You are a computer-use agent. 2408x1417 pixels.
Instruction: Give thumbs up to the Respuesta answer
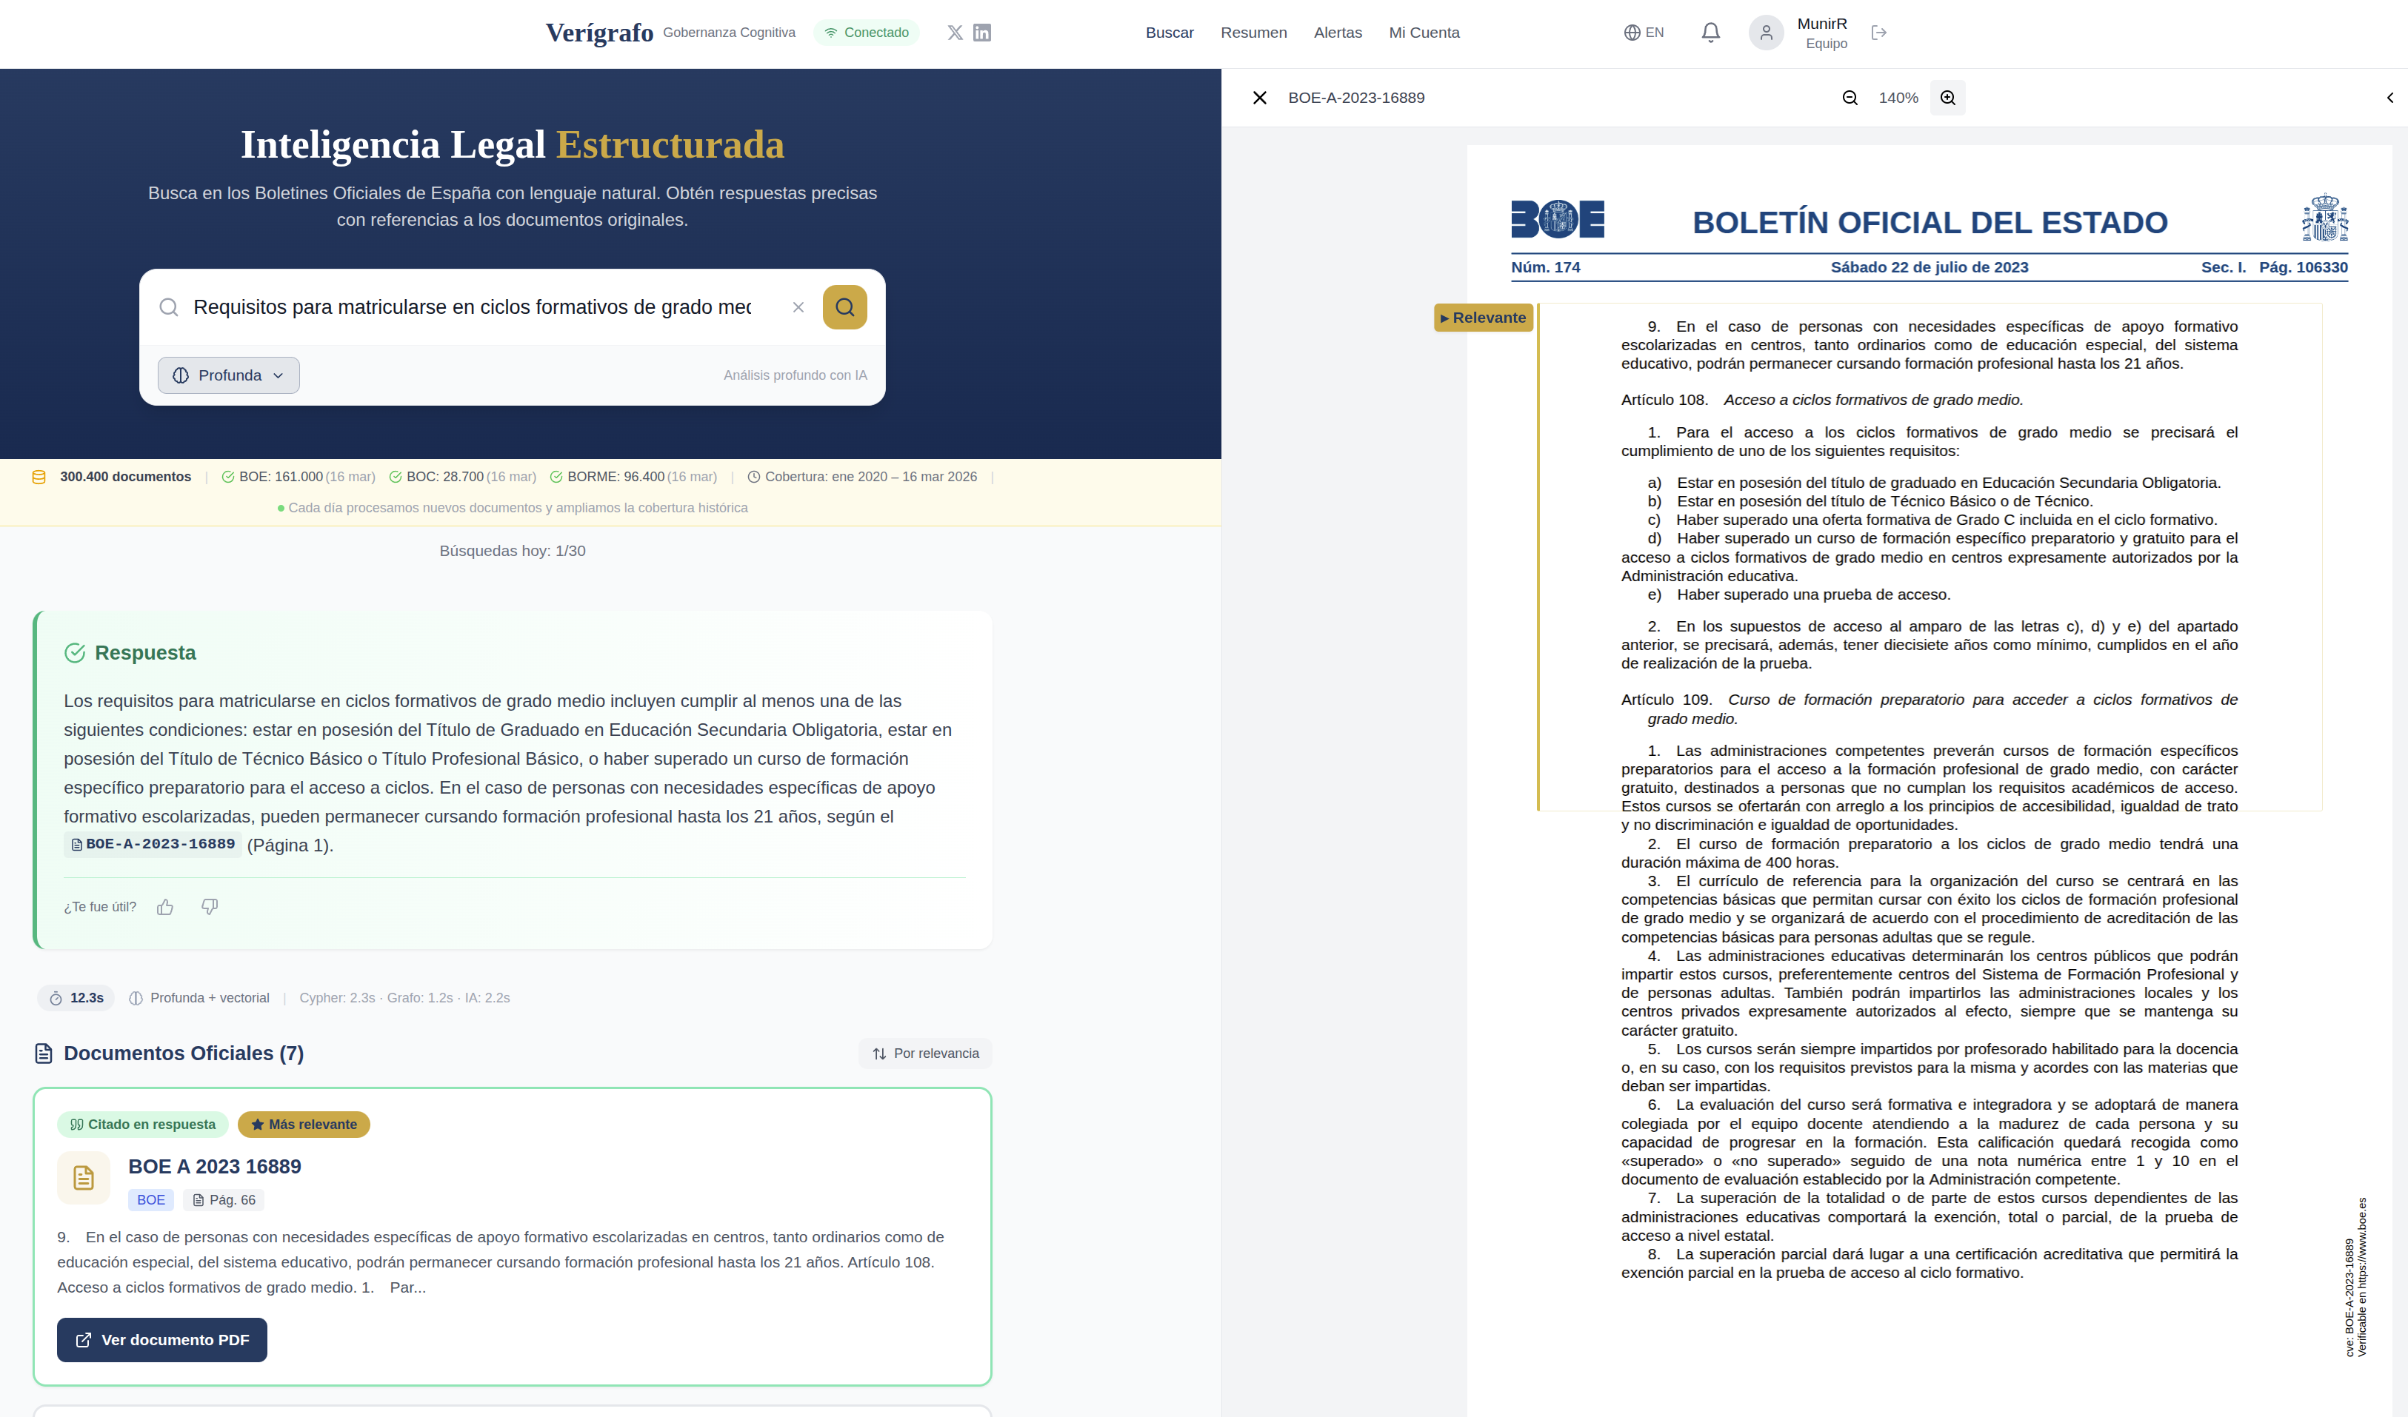pyautogui.click(x=164, y=906)
